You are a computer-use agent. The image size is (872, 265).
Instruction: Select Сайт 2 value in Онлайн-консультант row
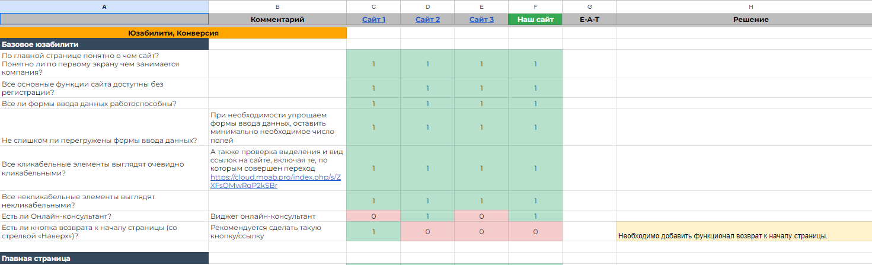[427, 216]
